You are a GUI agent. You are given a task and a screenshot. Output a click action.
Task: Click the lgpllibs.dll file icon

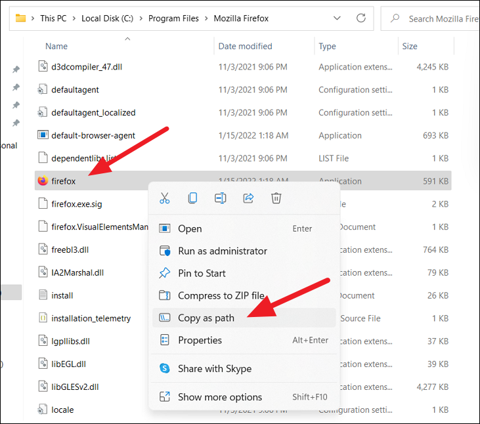click(x=43, y=341)
